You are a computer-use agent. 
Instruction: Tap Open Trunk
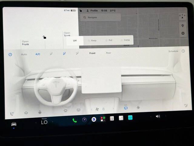(x=67, y=34)
